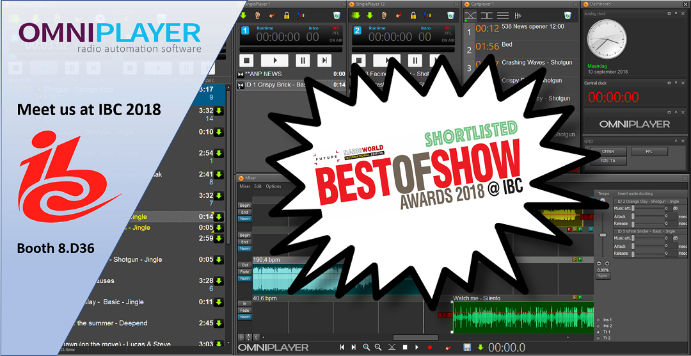This screenshot has width=691, height=356.
Task: Click the list lines icon in Cartplayer 1
Action: 502,15
